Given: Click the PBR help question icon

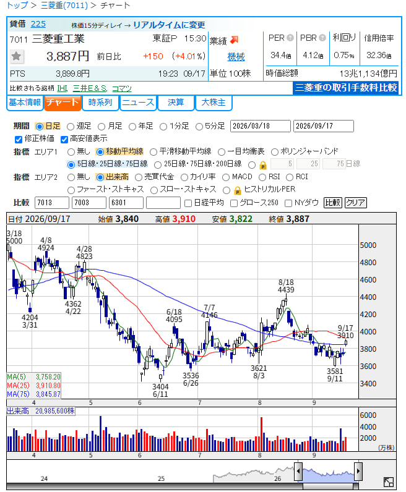Looking at the screenshot, I should [322, 38].
